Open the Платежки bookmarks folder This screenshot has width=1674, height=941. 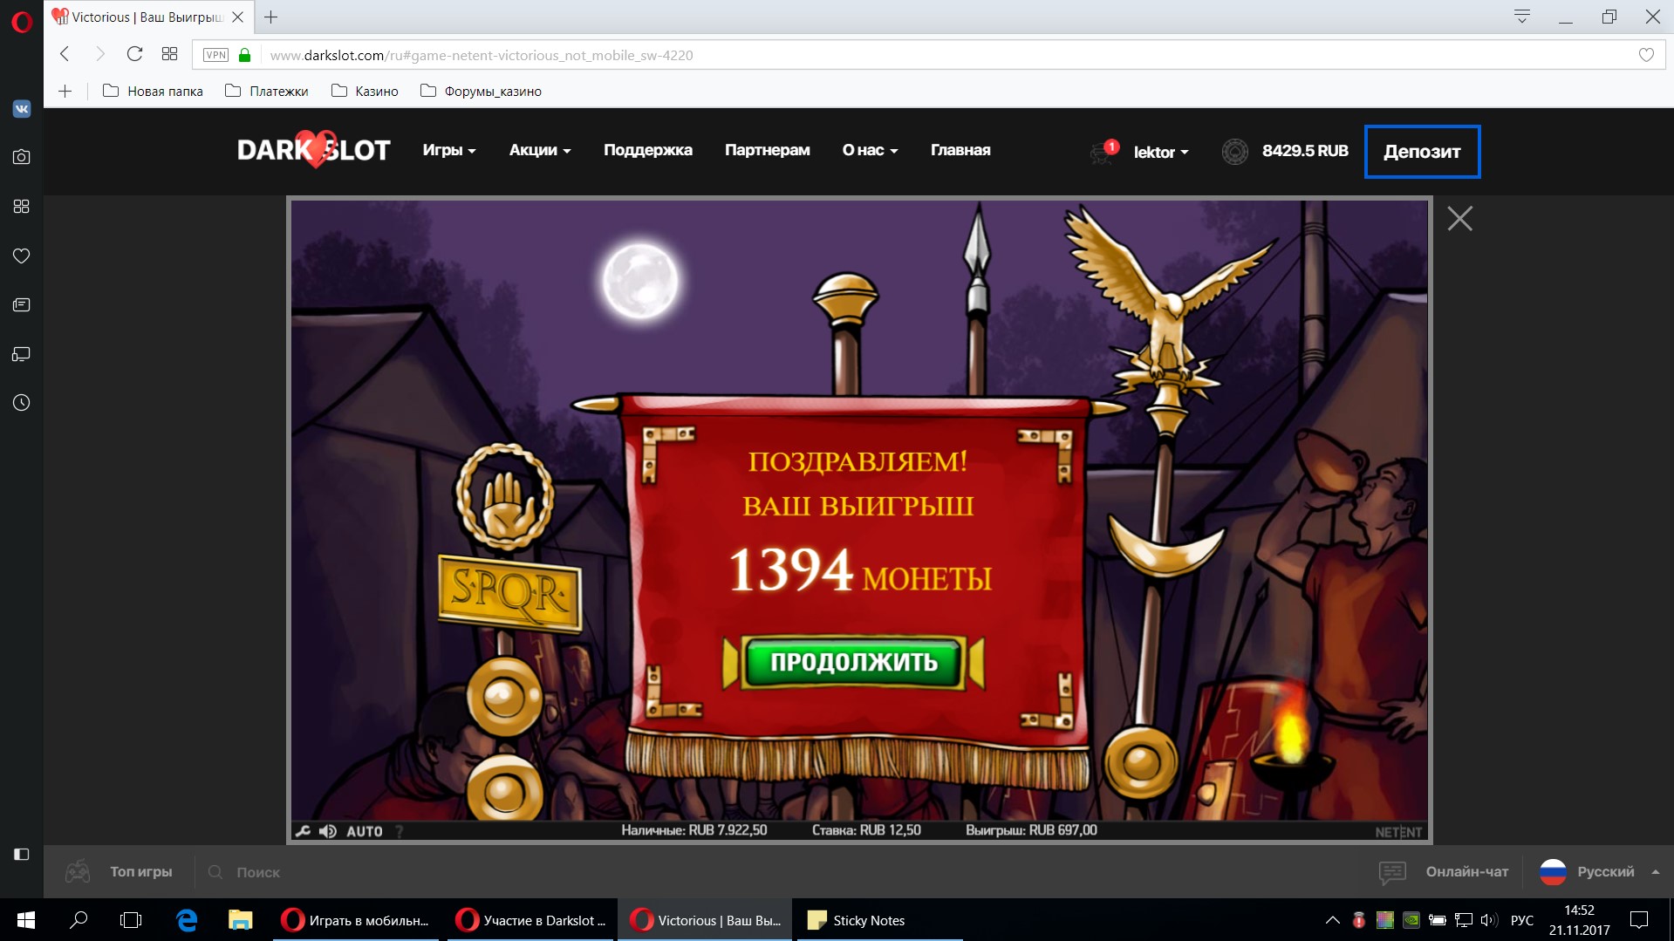[267, 91]
